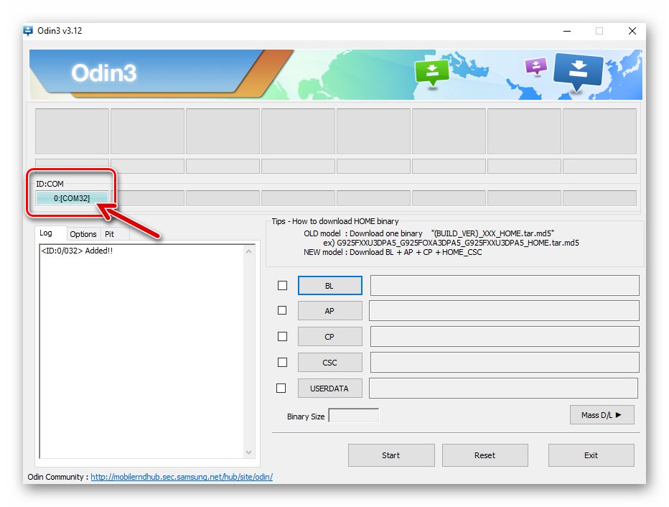Minimize the Odin3 window
The height and width of the screenshot is (507, 669).
tap(567, 31)
